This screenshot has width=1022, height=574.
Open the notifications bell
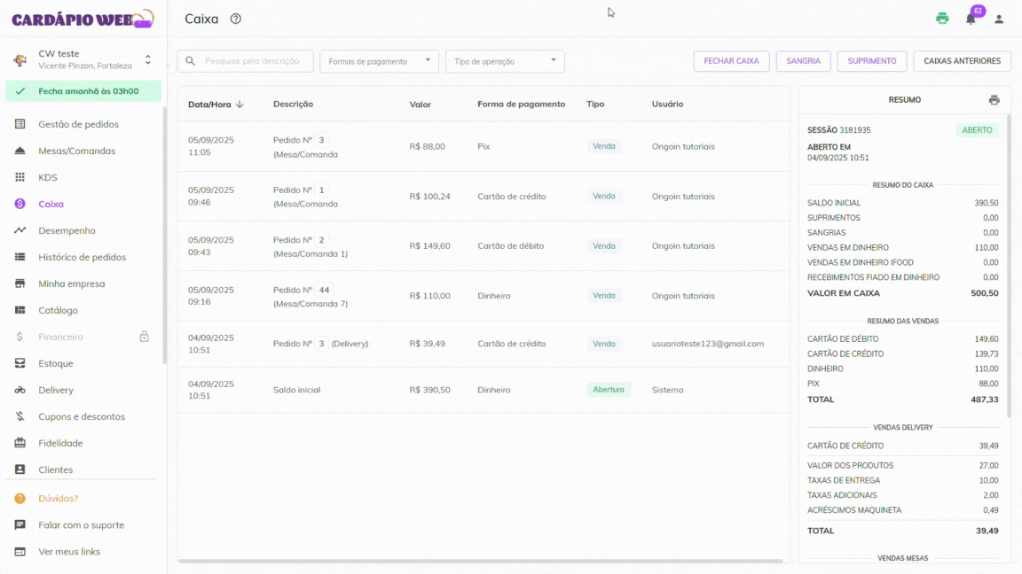coord(971,19)
